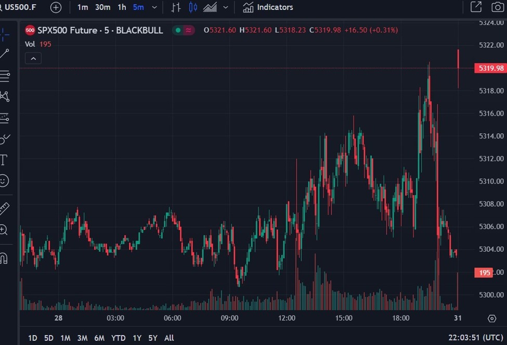The height and width of the screenshot is (345, 507).
Task: Open the Indicators dialog
Action: (x=267, y=7)
